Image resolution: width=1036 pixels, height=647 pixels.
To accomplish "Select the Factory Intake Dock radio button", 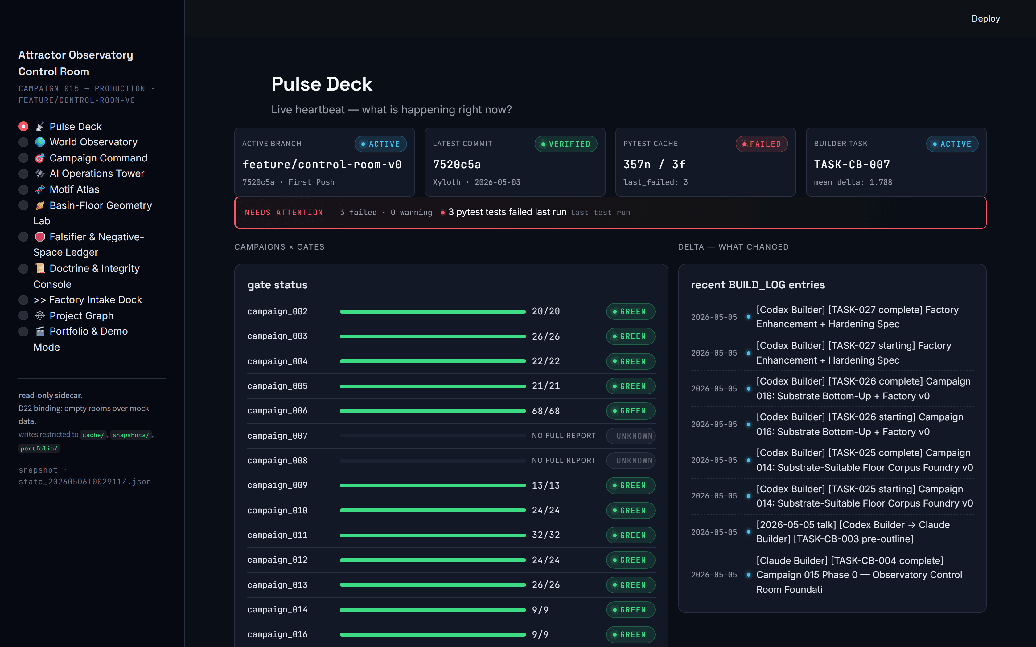I will [23, 300].
